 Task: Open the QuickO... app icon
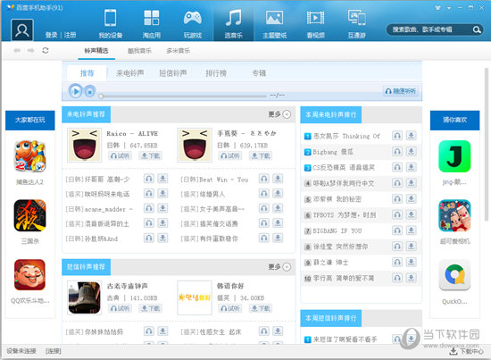click(x=454, y=275)
